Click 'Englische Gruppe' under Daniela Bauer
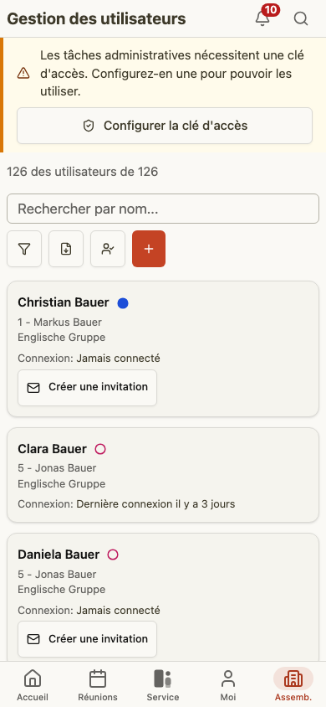This screenshot has height=707, width=326. (62, 590)
